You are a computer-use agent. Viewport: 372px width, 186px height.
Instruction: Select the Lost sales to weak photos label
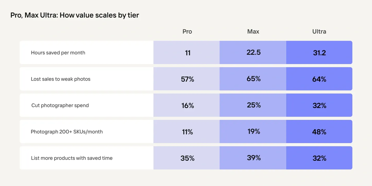coord(61,79)
